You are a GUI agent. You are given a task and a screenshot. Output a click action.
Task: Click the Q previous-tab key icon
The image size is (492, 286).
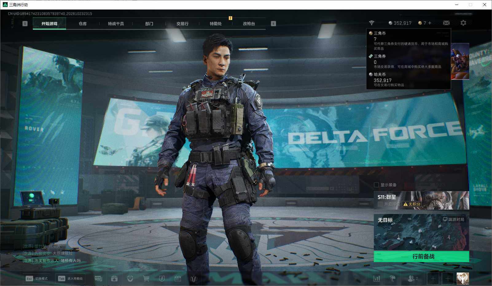coord(25,24)
